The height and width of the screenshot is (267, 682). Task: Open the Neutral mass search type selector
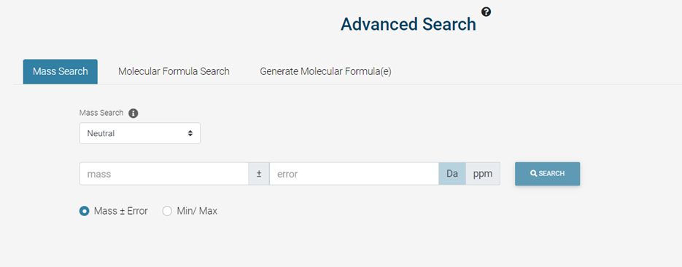tap(139, 133)
